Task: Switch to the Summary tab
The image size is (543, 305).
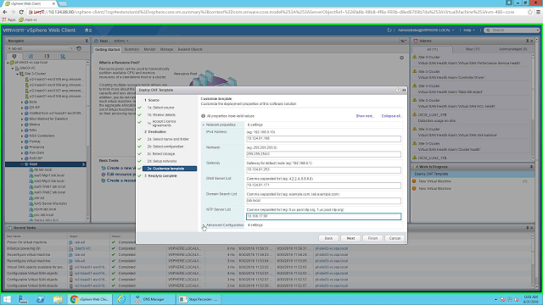Action: (132, 49)
